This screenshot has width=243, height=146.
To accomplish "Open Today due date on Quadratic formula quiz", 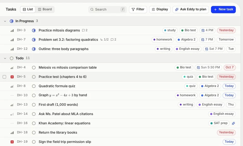I will click(229, 86).
